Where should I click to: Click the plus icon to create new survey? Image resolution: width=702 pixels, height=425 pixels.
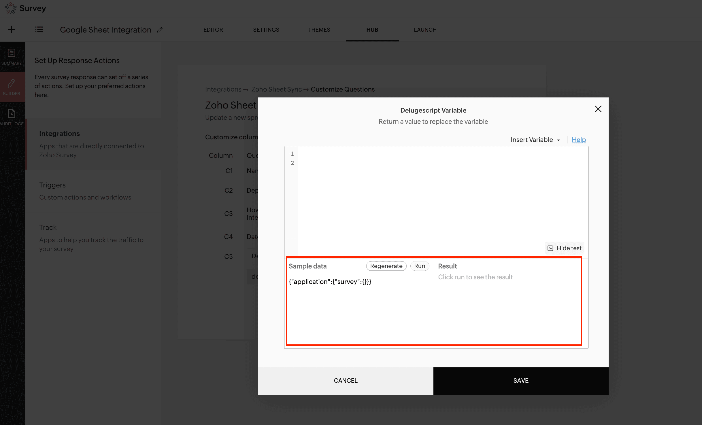point(12,29)
